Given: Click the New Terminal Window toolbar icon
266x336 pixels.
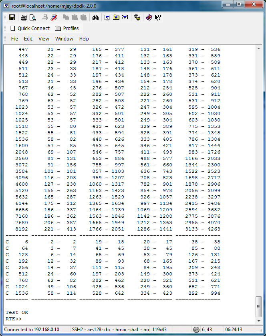Looking at the screenshot, I should pos(107,17).
